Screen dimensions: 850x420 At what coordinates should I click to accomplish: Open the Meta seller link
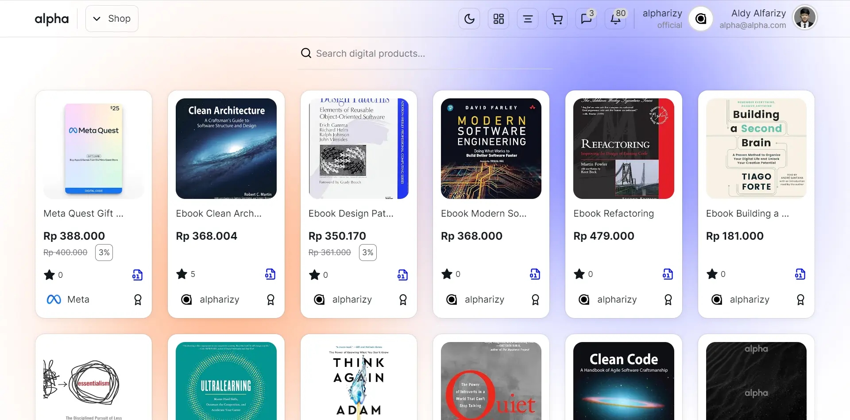(68, 299)
